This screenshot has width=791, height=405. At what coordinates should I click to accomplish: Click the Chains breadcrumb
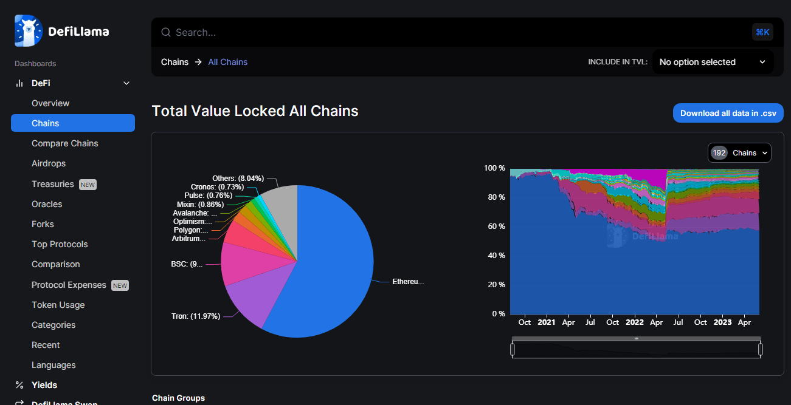pyautogui.click(x=175, y=62)
